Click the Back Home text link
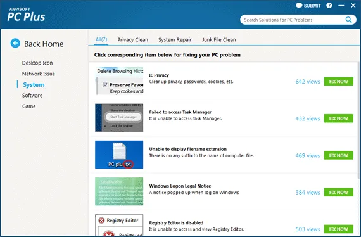 (x=44, y=44)
